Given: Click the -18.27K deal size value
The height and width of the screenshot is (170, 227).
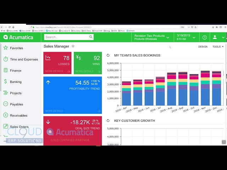Looking at the screenshot, I should [80, 122].
